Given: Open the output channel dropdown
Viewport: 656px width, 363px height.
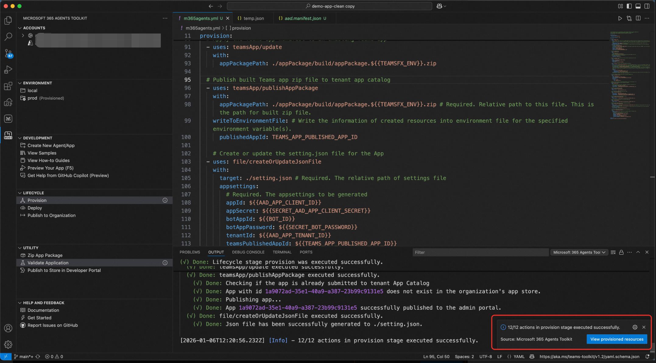Looking at the screenshot, I should click(579, 252).
